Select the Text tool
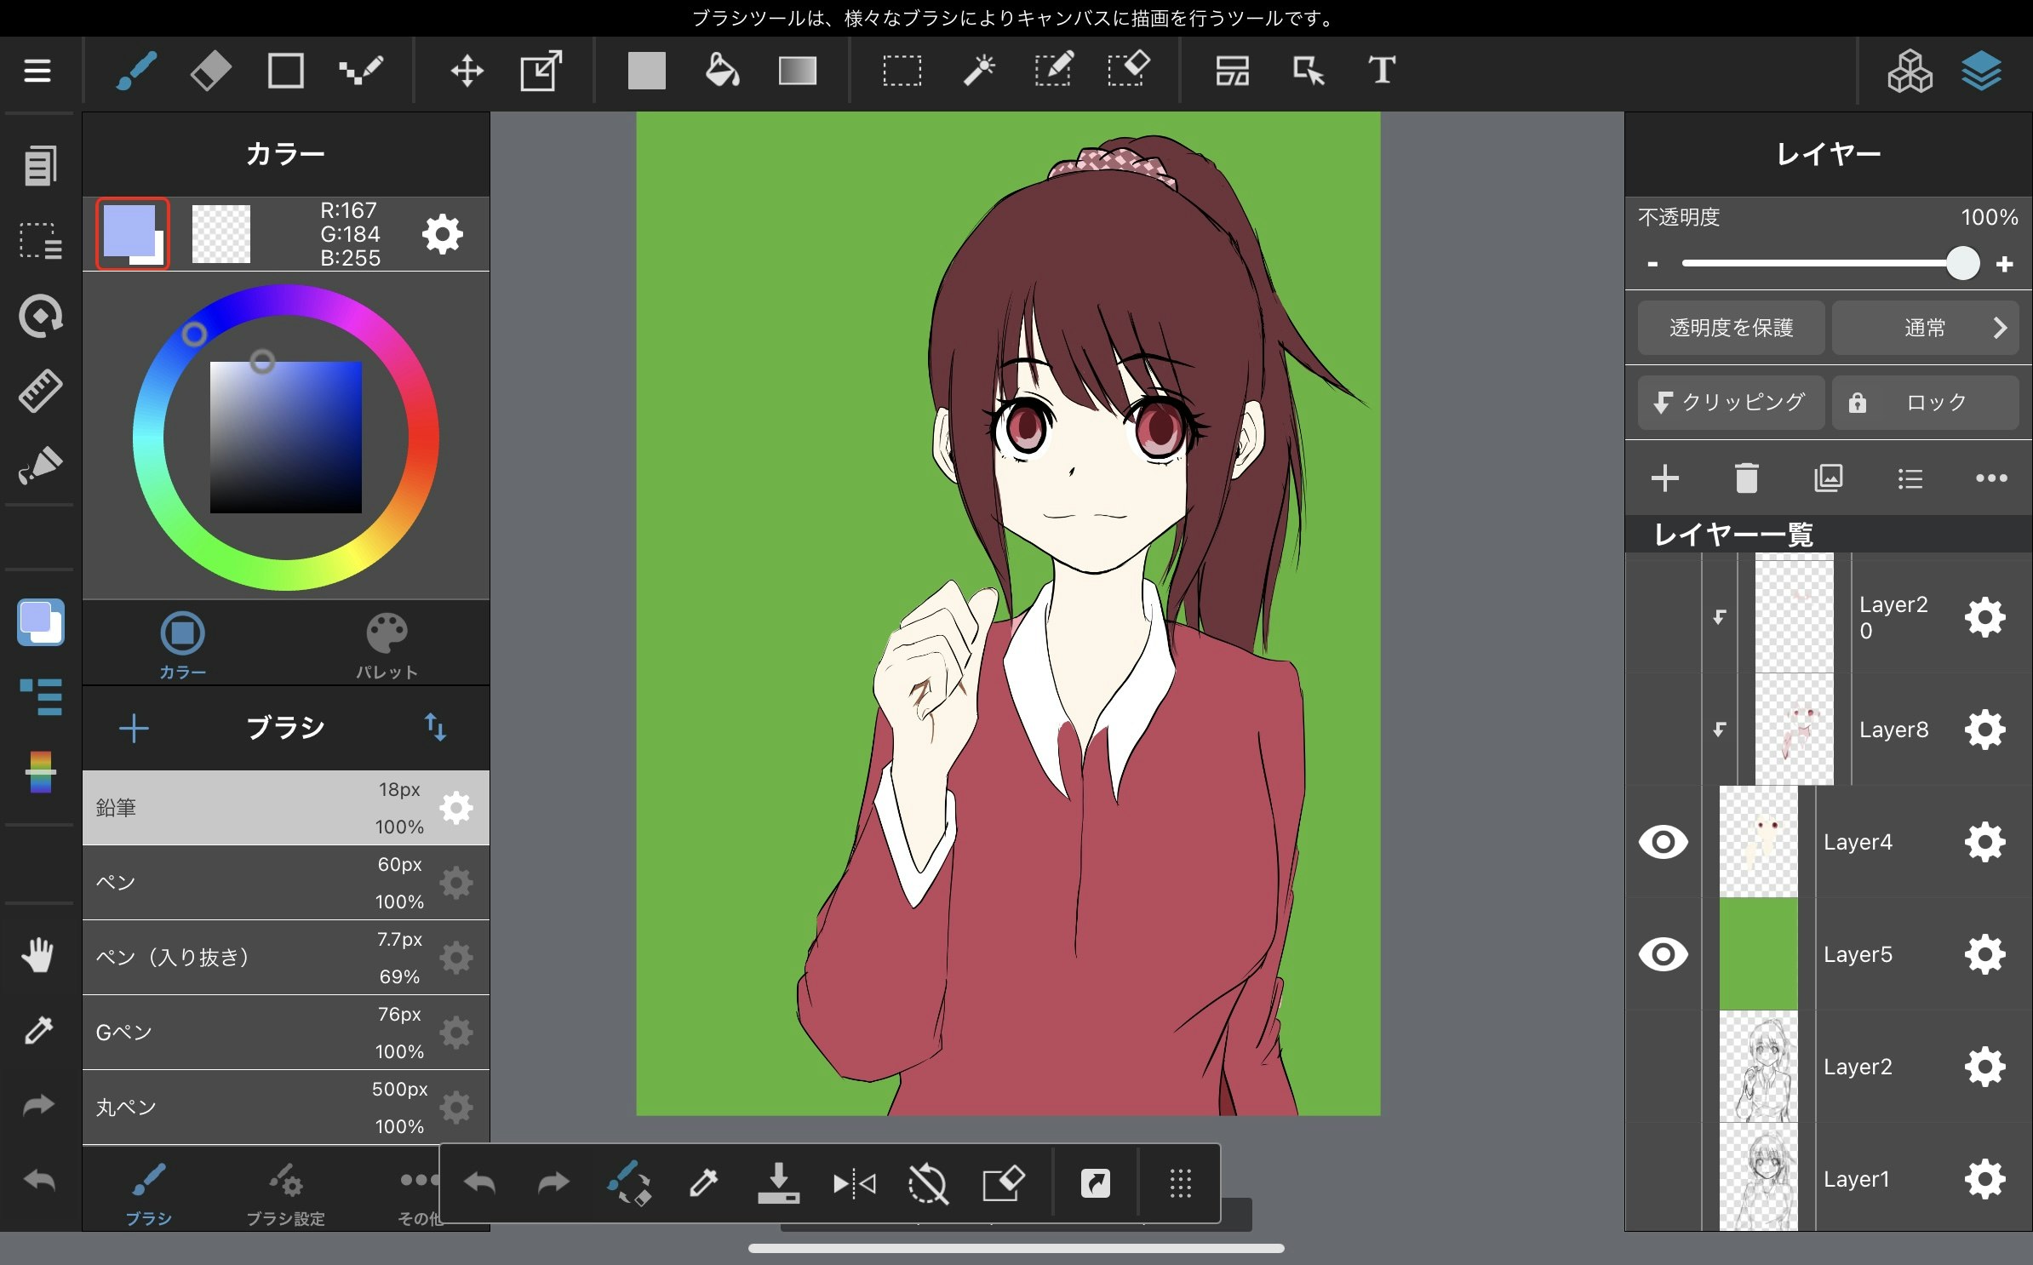The width and height of the screenshot is (2033, 1265). point(1381,71)
